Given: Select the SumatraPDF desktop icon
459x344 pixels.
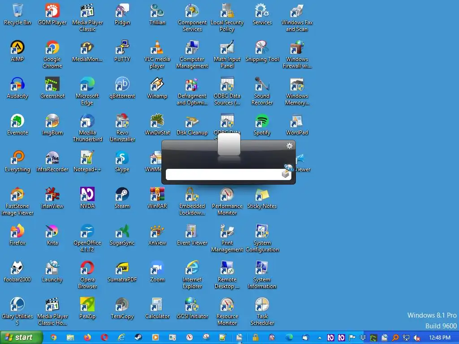Looking at the screenshot, I should [x=122, y=272].
